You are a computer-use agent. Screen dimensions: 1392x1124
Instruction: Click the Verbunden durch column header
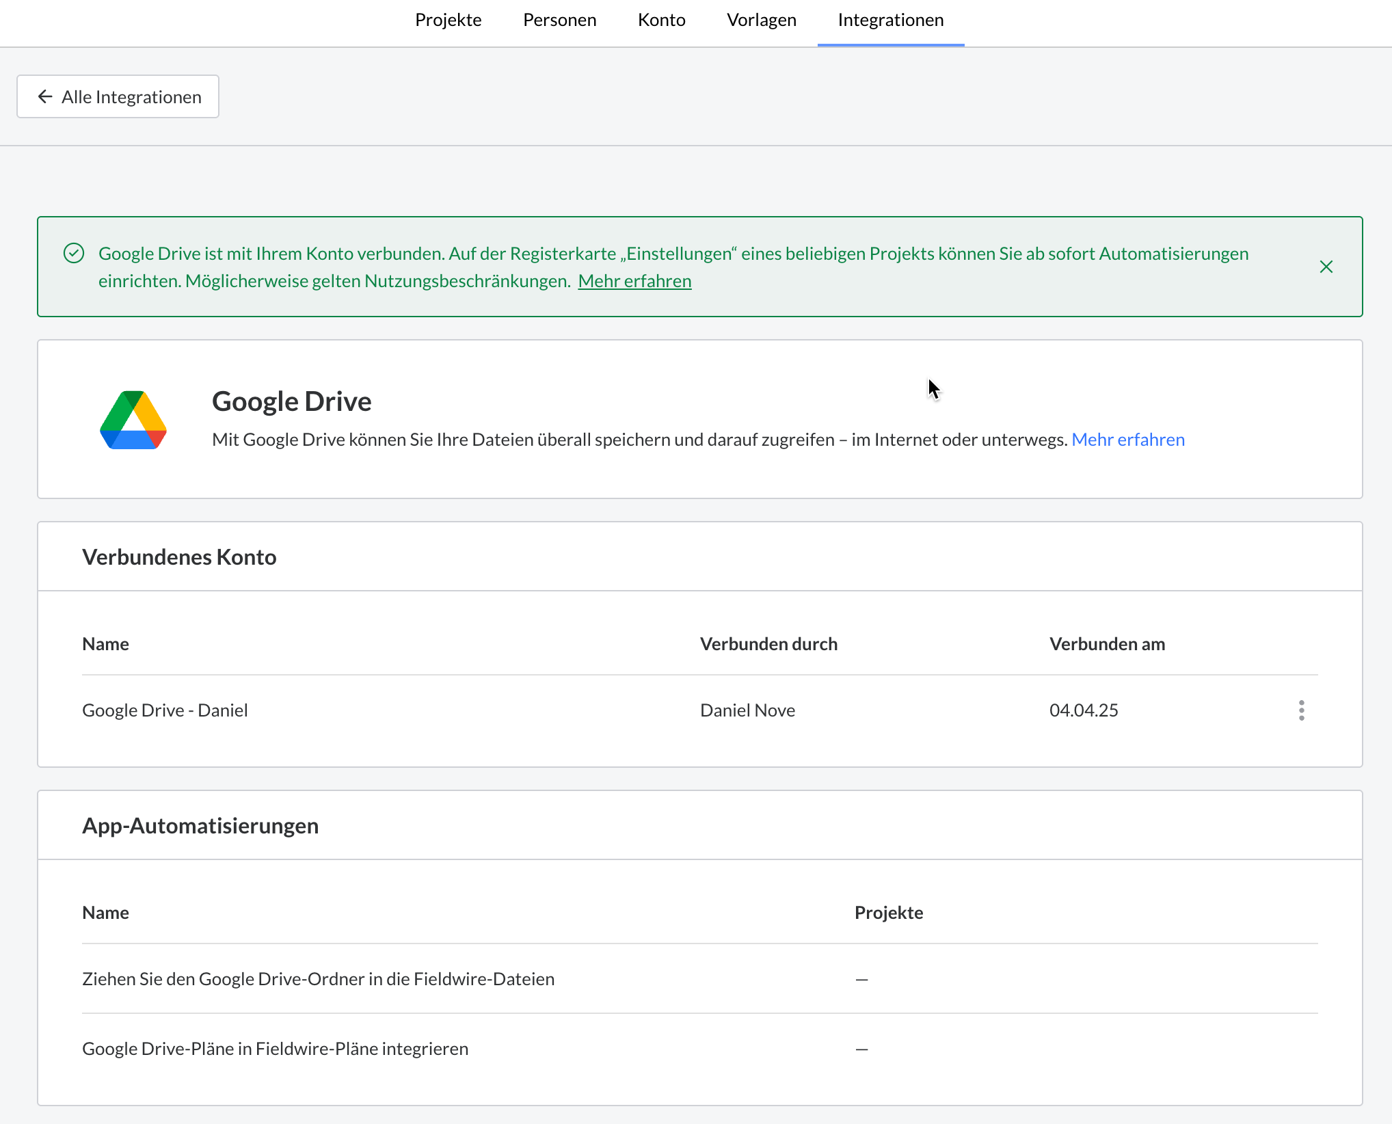[x=768, y=644]
